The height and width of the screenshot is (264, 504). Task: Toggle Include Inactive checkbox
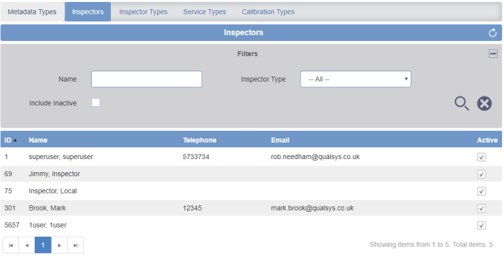click(x=96, y=103)
